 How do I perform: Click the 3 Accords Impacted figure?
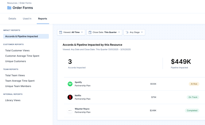click(x=70, y=62)
